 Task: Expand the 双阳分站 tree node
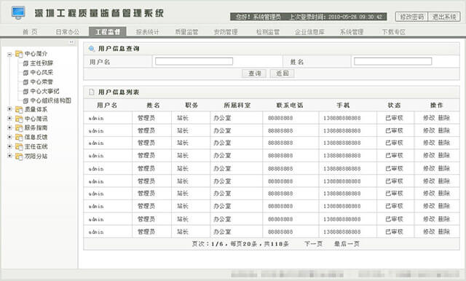point(9,156)
